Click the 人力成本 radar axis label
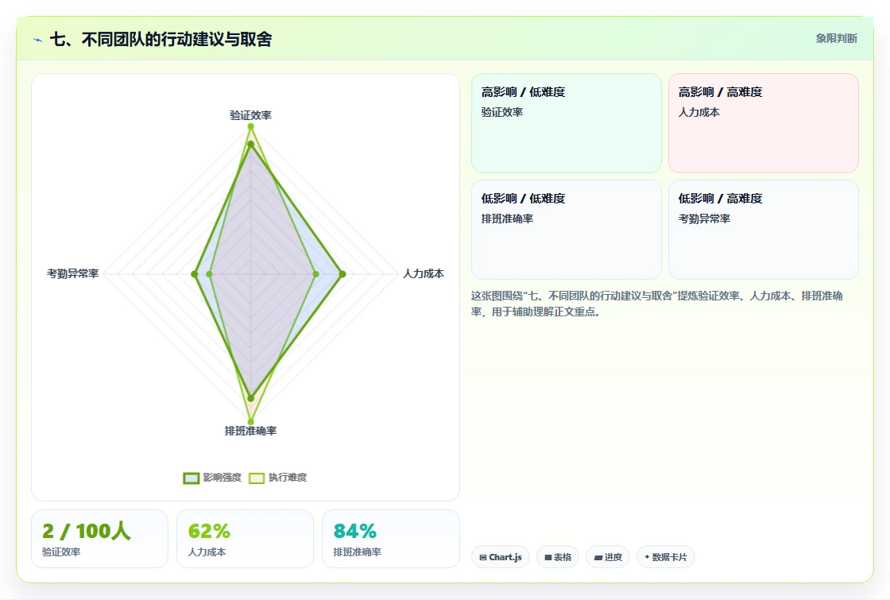Screen dimensions: 890x600 424,273
